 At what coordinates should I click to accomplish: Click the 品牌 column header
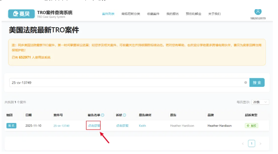coord(211,115)
